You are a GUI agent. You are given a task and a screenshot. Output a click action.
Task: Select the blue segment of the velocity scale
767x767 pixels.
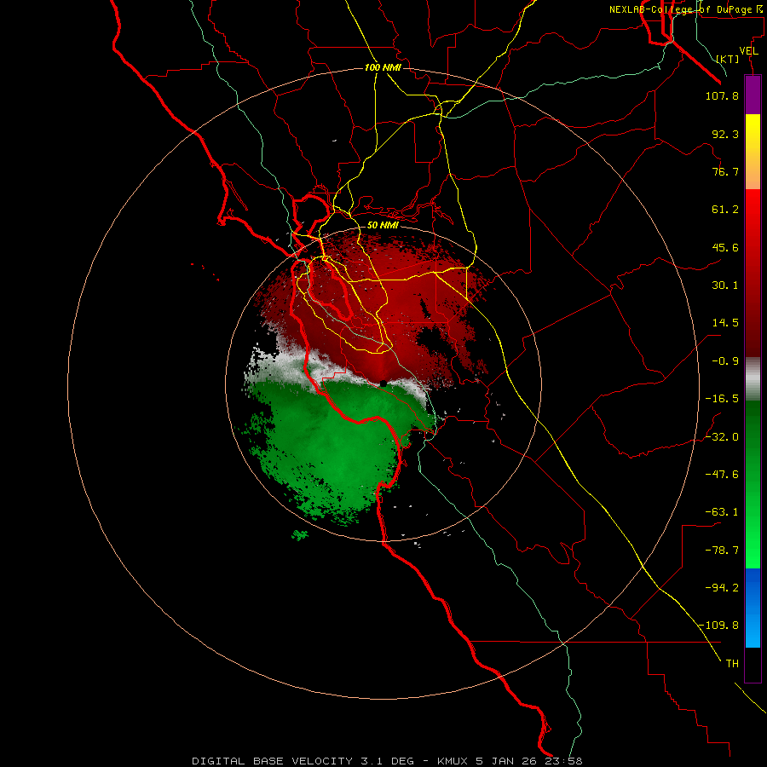[x=753, y=608]
